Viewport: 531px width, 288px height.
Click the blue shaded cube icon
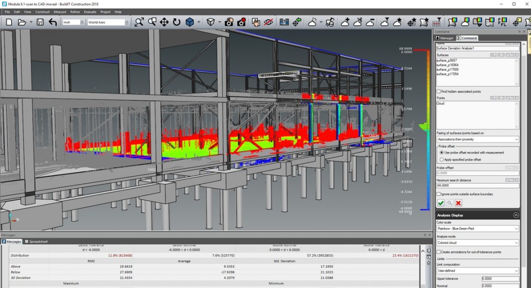(189, 22)
